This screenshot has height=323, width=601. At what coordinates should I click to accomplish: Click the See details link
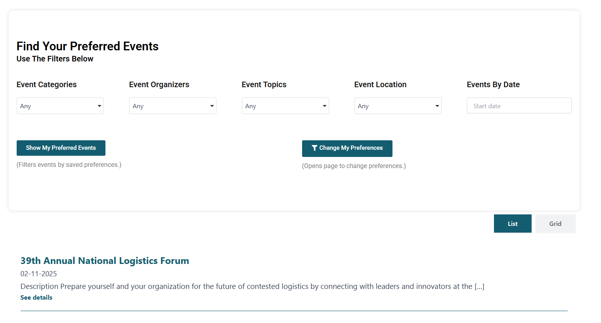(36, 298)
